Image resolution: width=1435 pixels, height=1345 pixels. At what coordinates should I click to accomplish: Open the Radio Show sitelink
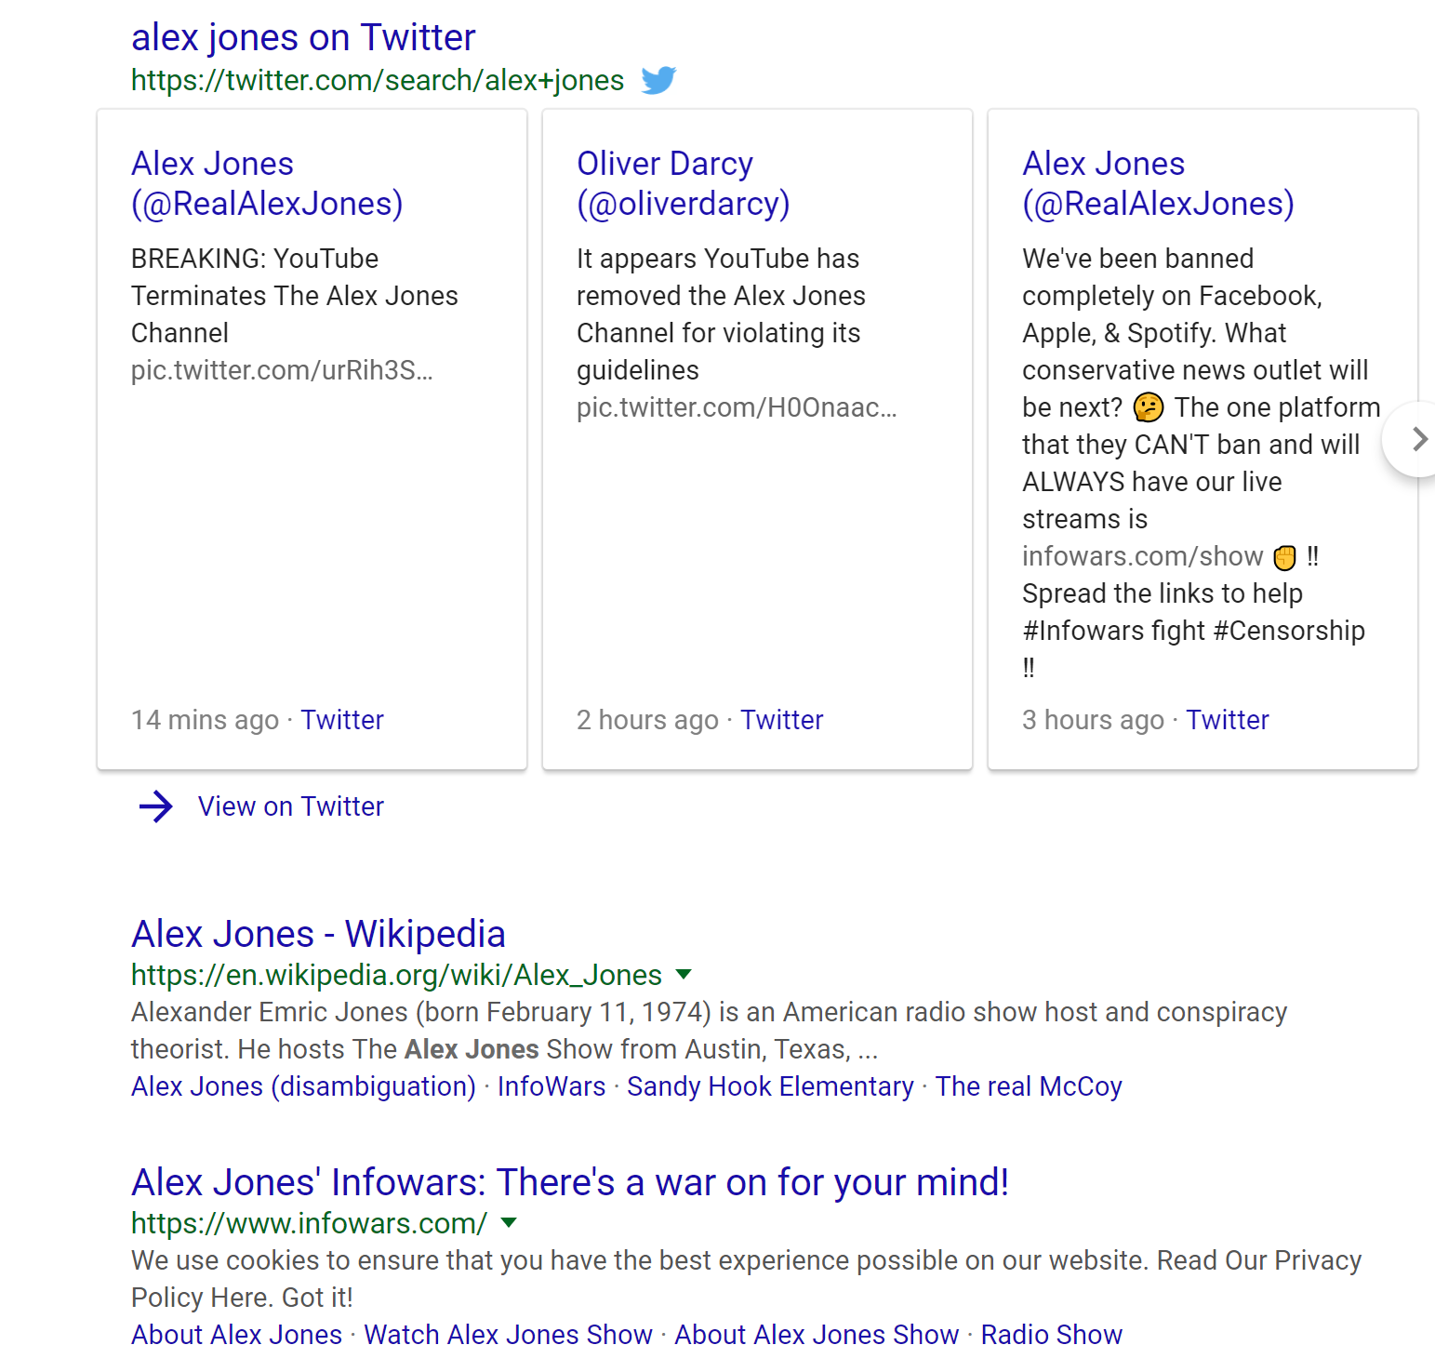click(x=1052, y=1334)
